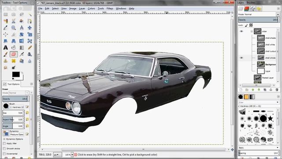282x159 pixels.
Task: Hide the shell whole layer
Action: pos(241,58)
